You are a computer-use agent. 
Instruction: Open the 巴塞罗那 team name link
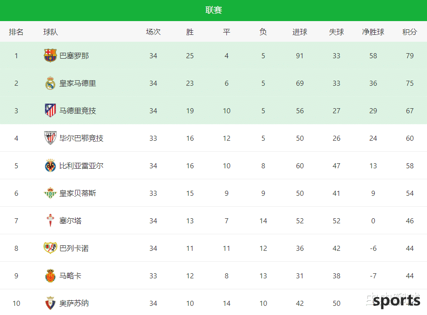point(74,56)
